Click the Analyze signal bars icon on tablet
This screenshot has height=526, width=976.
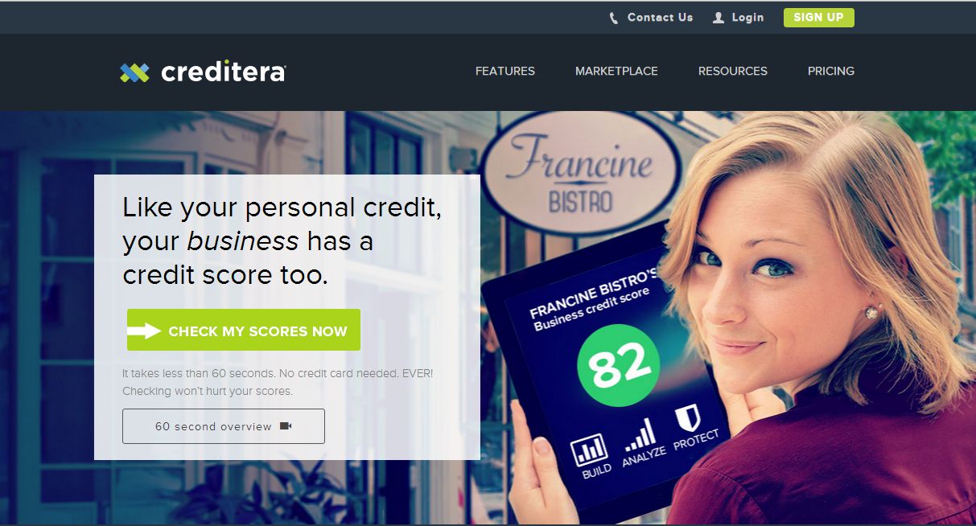[x=640, y=434]
